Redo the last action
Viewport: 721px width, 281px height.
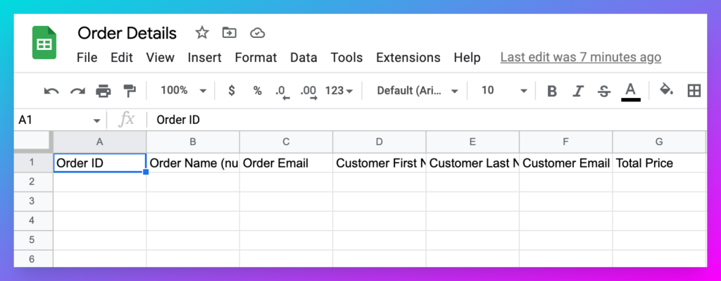(x=77, y=91)
